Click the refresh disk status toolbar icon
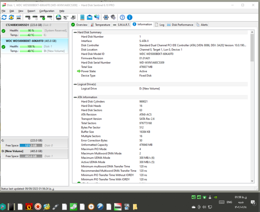The height and width of the screenshot is (212, 260). pyautogui.click(x=4, y=17)
